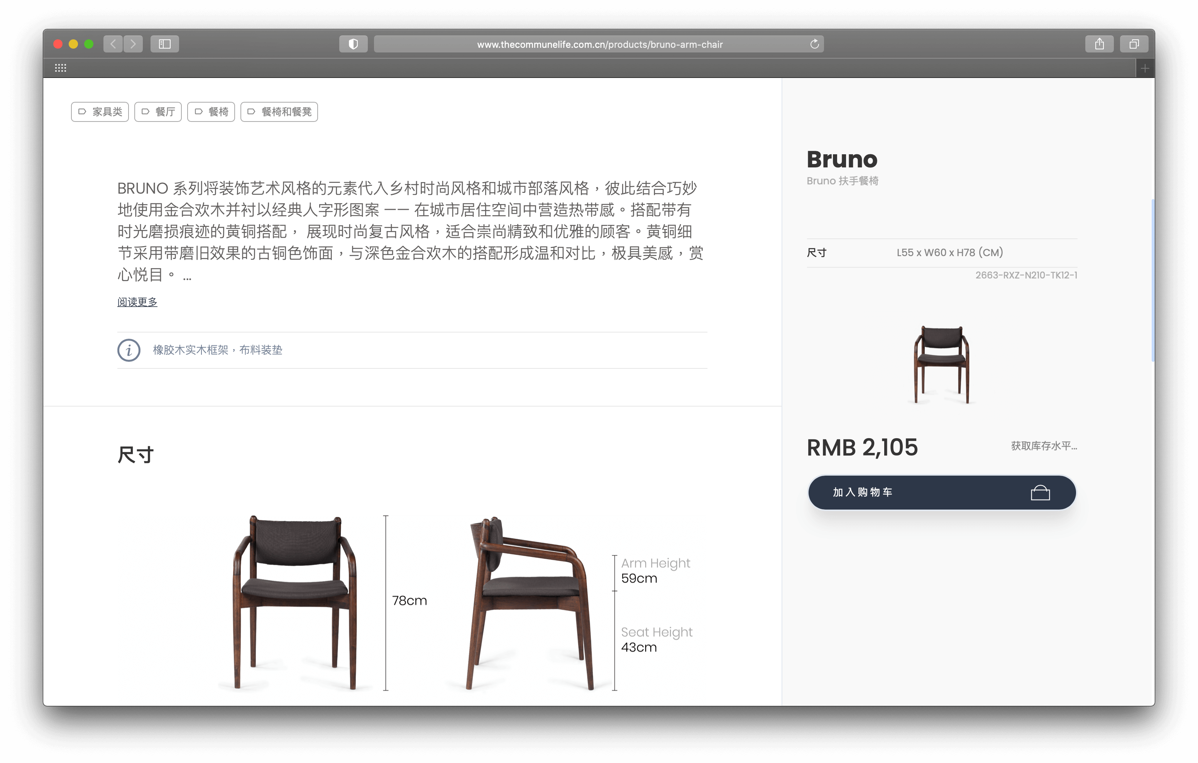
Task: Click the Bruno chair product thumbnail
Action: pyautogui.click(x=941, y=364)
